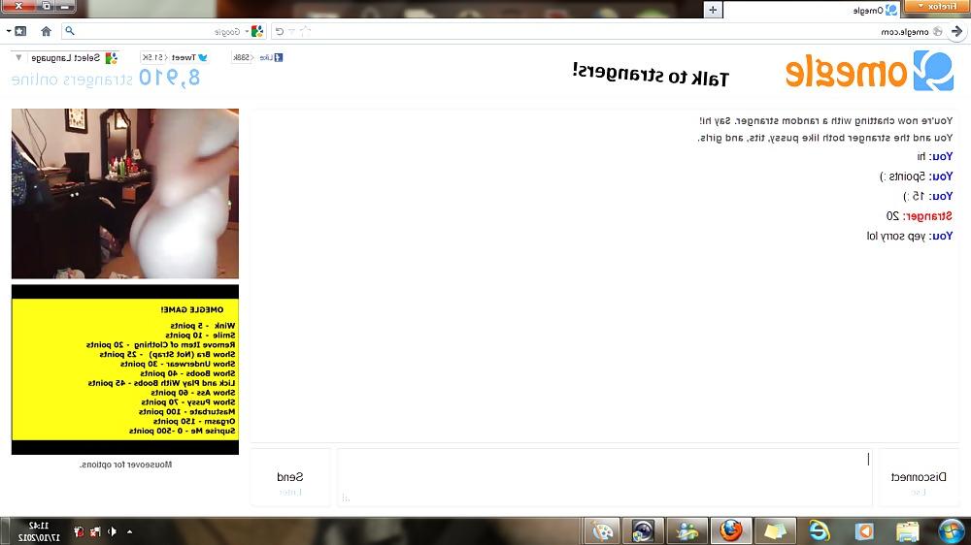The image size is (971, 545).
Task: Select the Omegle browser tab
Action: coord(812,10)
